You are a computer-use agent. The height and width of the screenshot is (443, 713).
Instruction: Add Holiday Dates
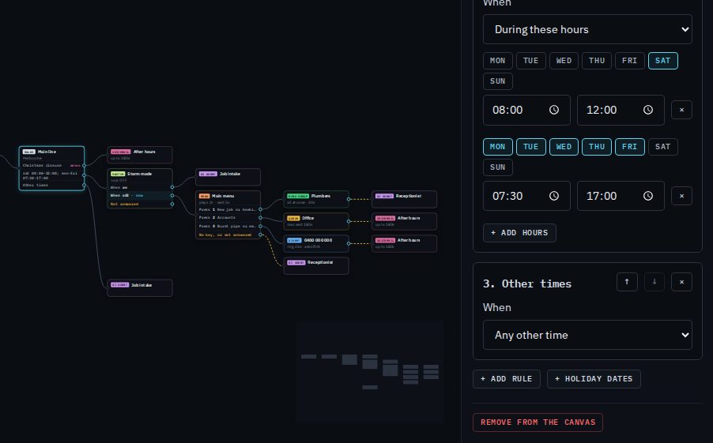tap(594, 379)
